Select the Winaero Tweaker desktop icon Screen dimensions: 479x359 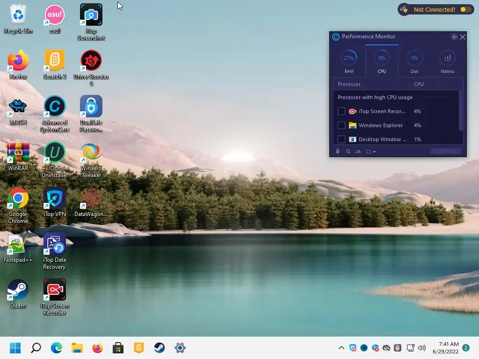(91, 159)
